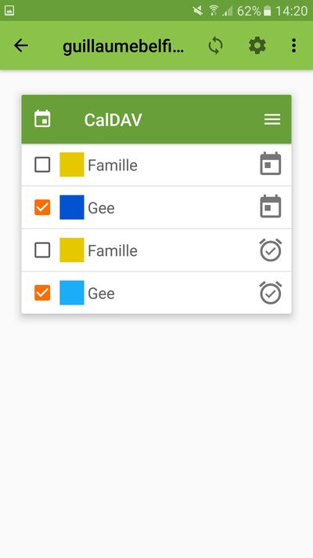The height and width of the screenshot is (558, 313).
Task: Click the CalDAV calendar header icon
Action: tap(42, 119)
